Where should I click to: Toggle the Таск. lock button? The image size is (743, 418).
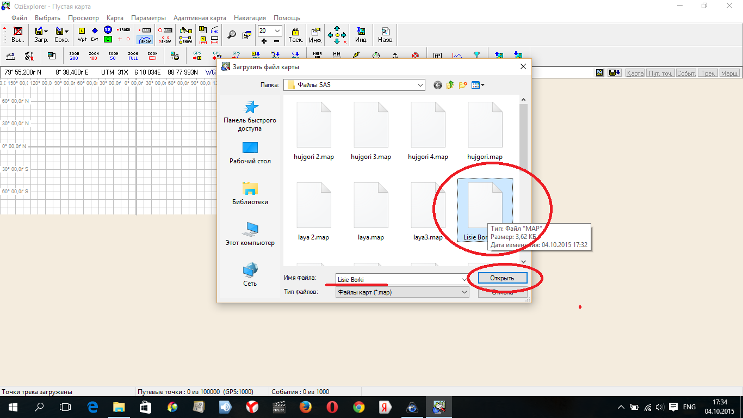pos(295,35)
